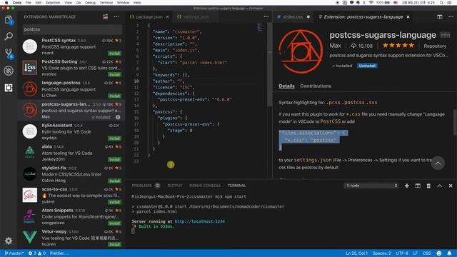Open the master branch in status bar
The height and width of the screenshot is (257, 457).
pos(14,253)
